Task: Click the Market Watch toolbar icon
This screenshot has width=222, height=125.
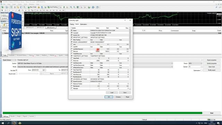Action: [11, 7]
